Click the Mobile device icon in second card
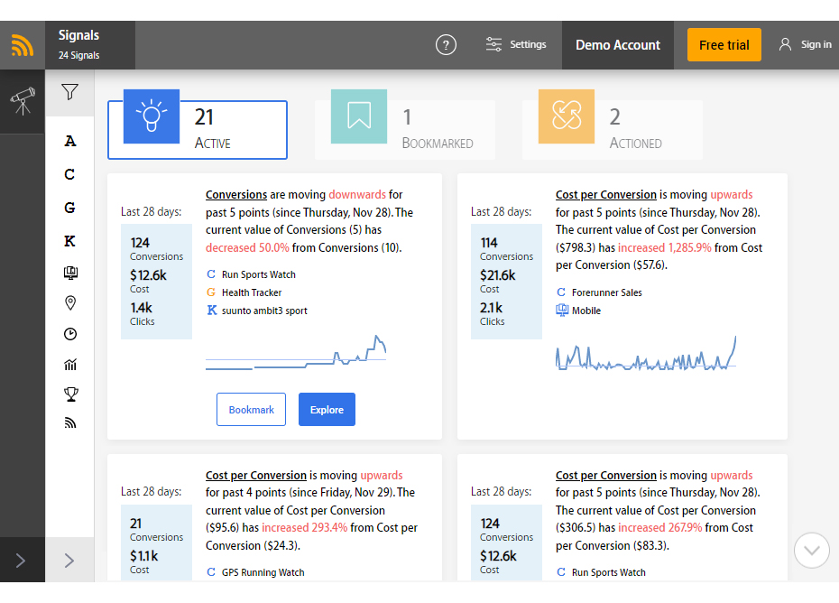 point(562,310)
